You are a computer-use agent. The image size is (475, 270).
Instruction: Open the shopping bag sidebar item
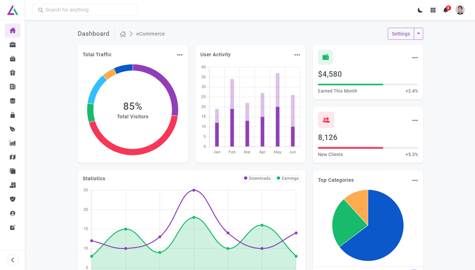(x=12, y=59)
